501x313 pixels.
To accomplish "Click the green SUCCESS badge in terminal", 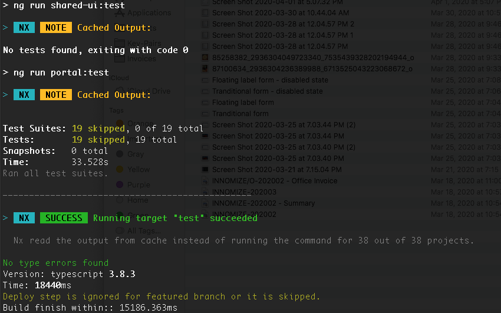I will click(64, 218).
